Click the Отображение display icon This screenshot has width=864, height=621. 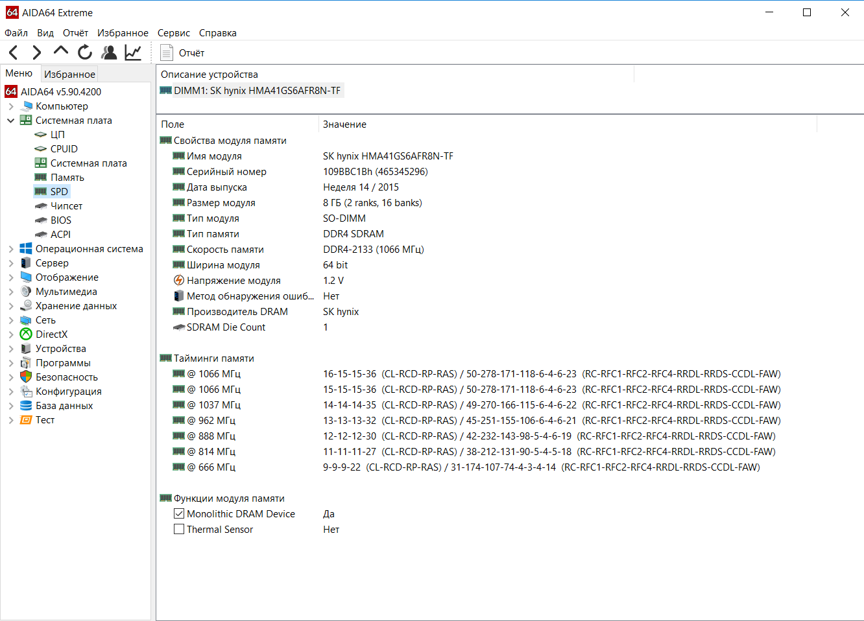click(26, 277)
